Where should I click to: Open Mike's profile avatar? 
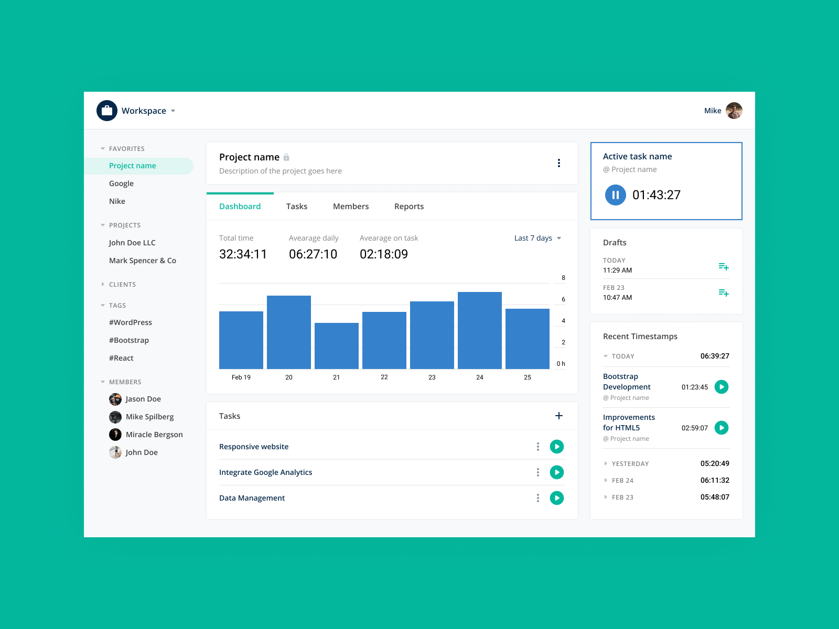tap(734, 111)
